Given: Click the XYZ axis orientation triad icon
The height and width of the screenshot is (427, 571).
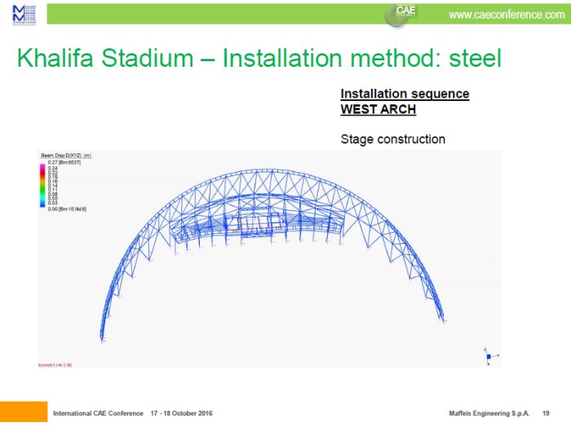Looking at the screenshot, I should point(488,355).
